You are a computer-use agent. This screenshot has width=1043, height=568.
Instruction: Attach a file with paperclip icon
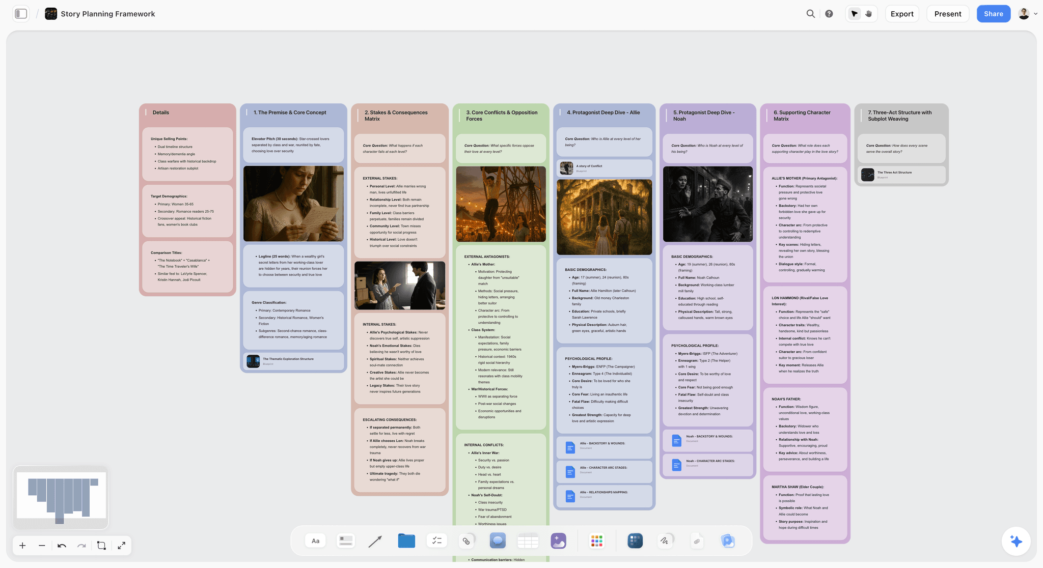[x=697, y=541]
